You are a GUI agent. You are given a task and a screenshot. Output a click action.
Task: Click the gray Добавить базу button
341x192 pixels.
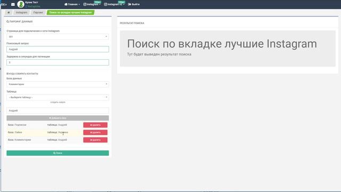(58, 118)
